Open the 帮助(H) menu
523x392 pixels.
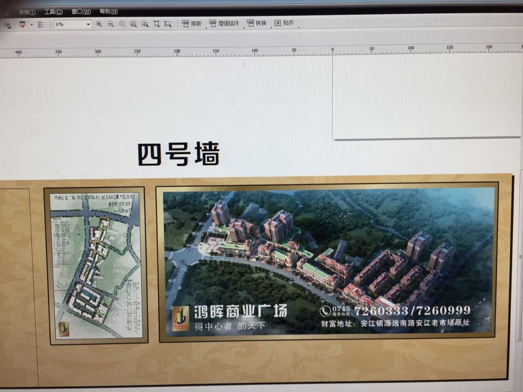(x=109, y=11)
